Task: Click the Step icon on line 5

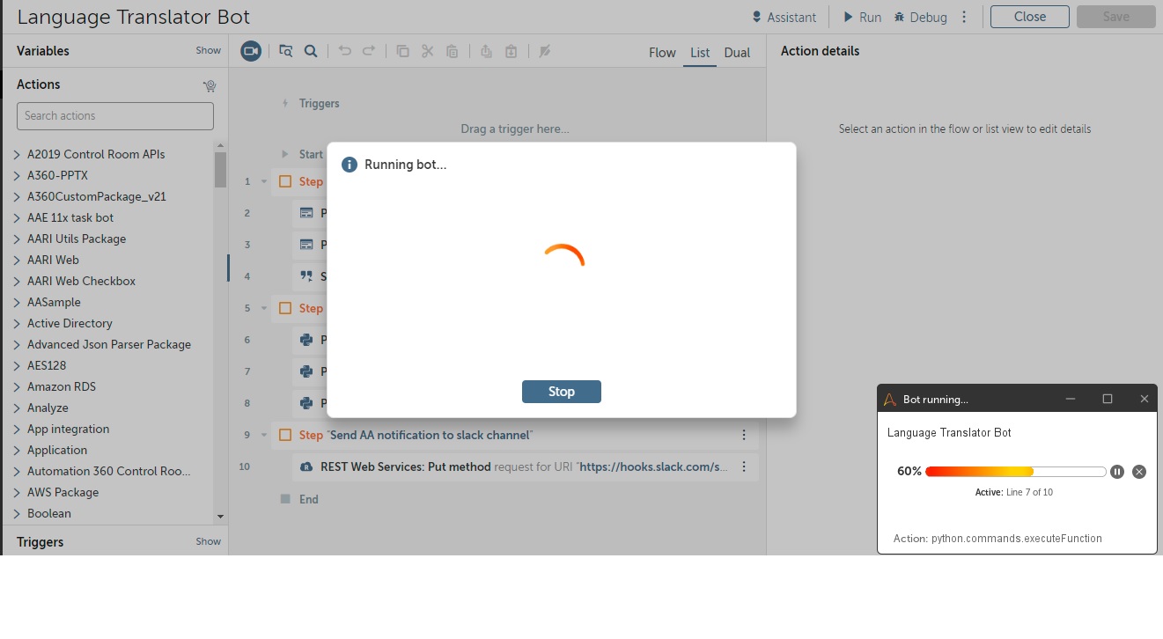Action: pos(285,308)
